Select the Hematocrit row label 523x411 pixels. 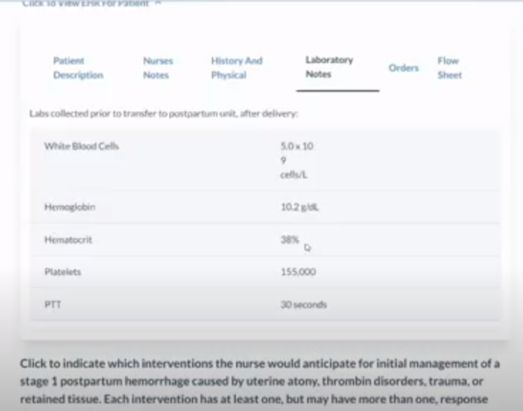[68, 239]
